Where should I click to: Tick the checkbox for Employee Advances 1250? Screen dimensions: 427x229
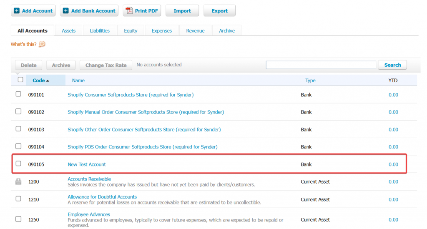18,219
